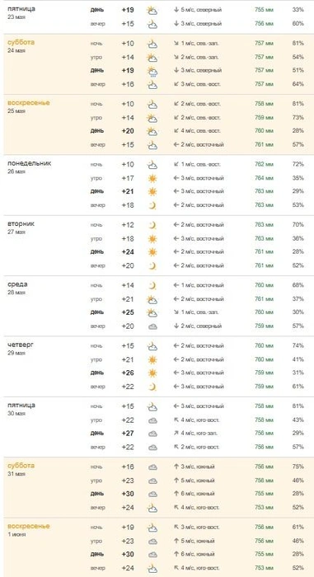Click the sun icon for Monday 26 мая утро
This screenshot has height=577, width=314.
pyautogui.click(x=152, y=179)
